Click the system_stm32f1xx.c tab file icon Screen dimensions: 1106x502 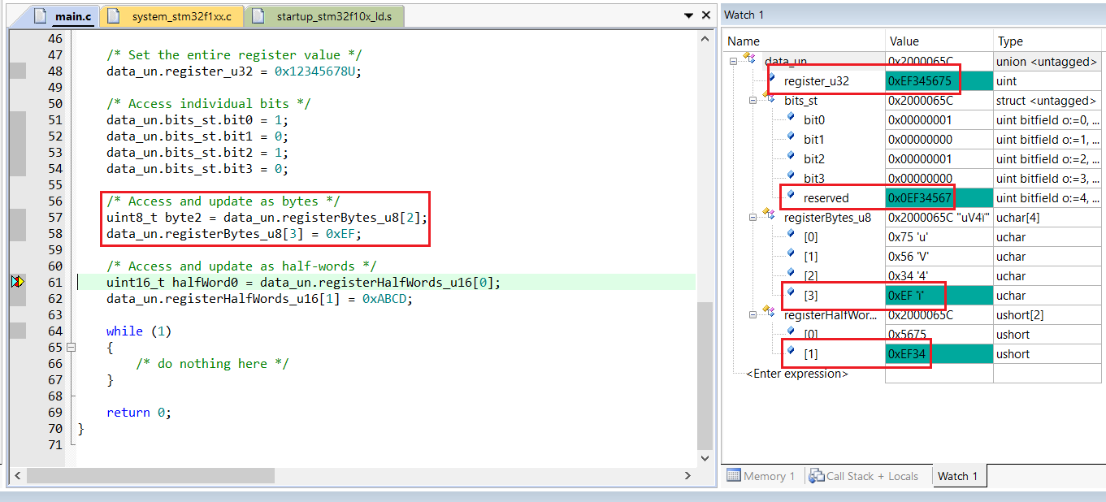click(x=115, y=16)
